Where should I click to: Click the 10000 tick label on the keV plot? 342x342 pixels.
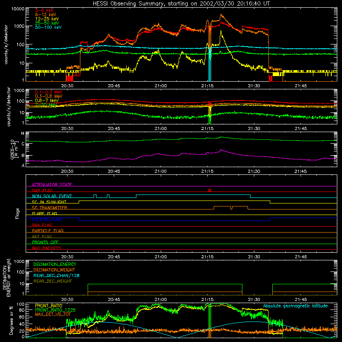coord(18,9)
